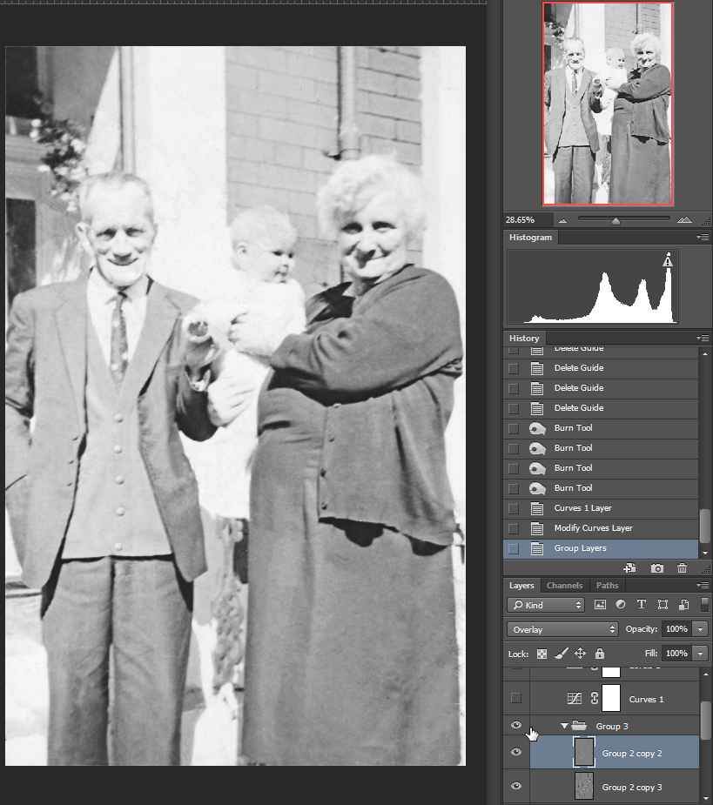Delete current history state with trash icon
The image size is (713, 805).
coord(683,567)
